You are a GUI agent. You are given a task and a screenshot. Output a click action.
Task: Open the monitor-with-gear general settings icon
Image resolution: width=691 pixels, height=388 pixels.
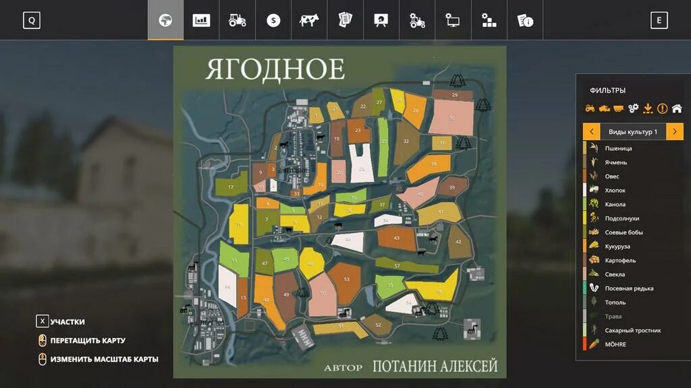click(453, 20)
